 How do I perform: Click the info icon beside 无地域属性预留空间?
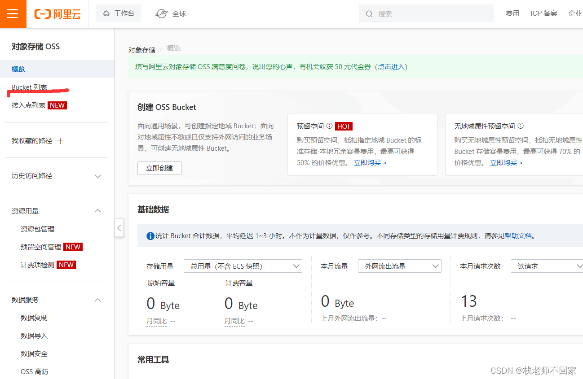tap(521, 126)
